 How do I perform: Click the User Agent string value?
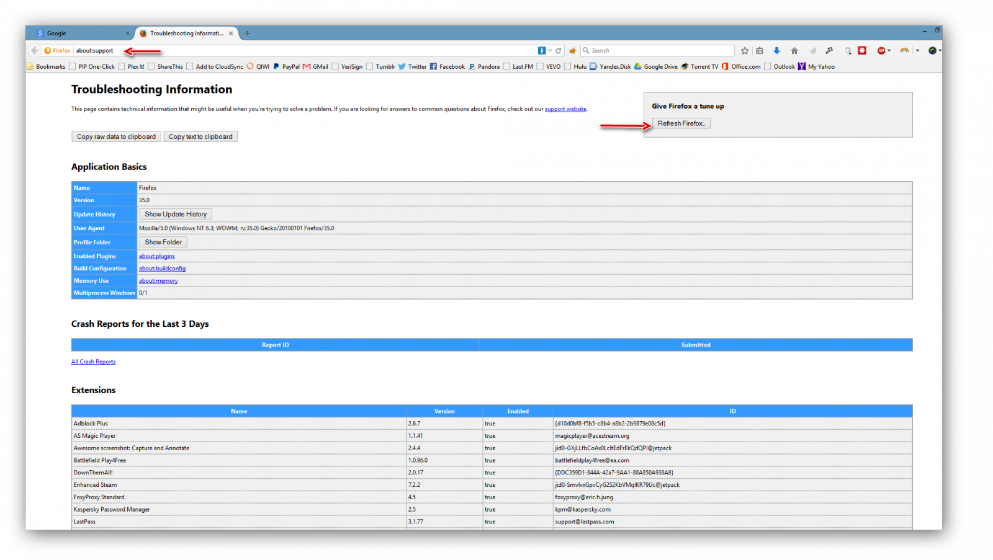click(236, 228)
